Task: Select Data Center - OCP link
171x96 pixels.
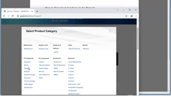Action: 74,84
